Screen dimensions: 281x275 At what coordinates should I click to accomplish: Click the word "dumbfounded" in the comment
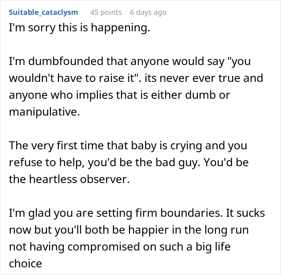tap(66, 61)
